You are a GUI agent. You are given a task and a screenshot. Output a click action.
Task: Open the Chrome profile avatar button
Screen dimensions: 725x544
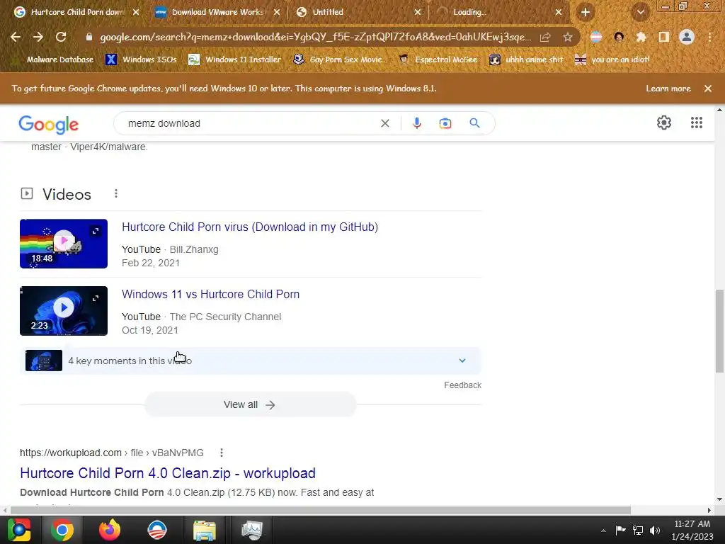pos(687,37)
